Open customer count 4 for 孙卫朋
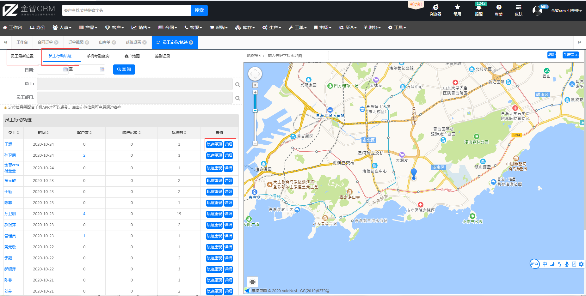This screenshot has width=586, height=296. click(84, 214)
